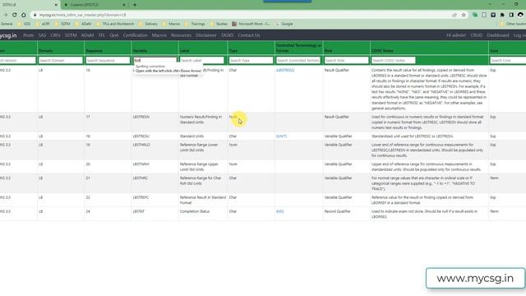Screen dimensions: 526x296
Task: Select the LBSTRESN variable cell
Action: click(x=141, y=117)
